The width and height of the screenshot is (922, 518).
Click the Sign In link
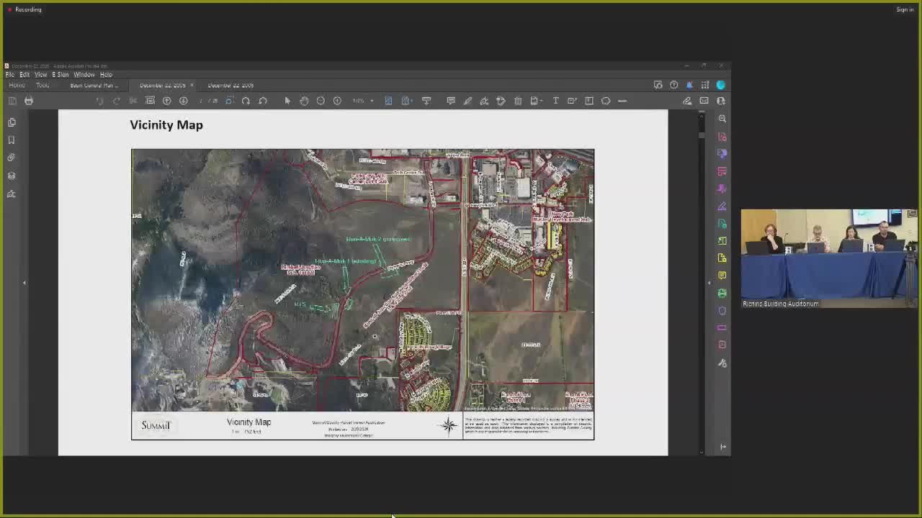pyautogui.click(x=905, y=9)
